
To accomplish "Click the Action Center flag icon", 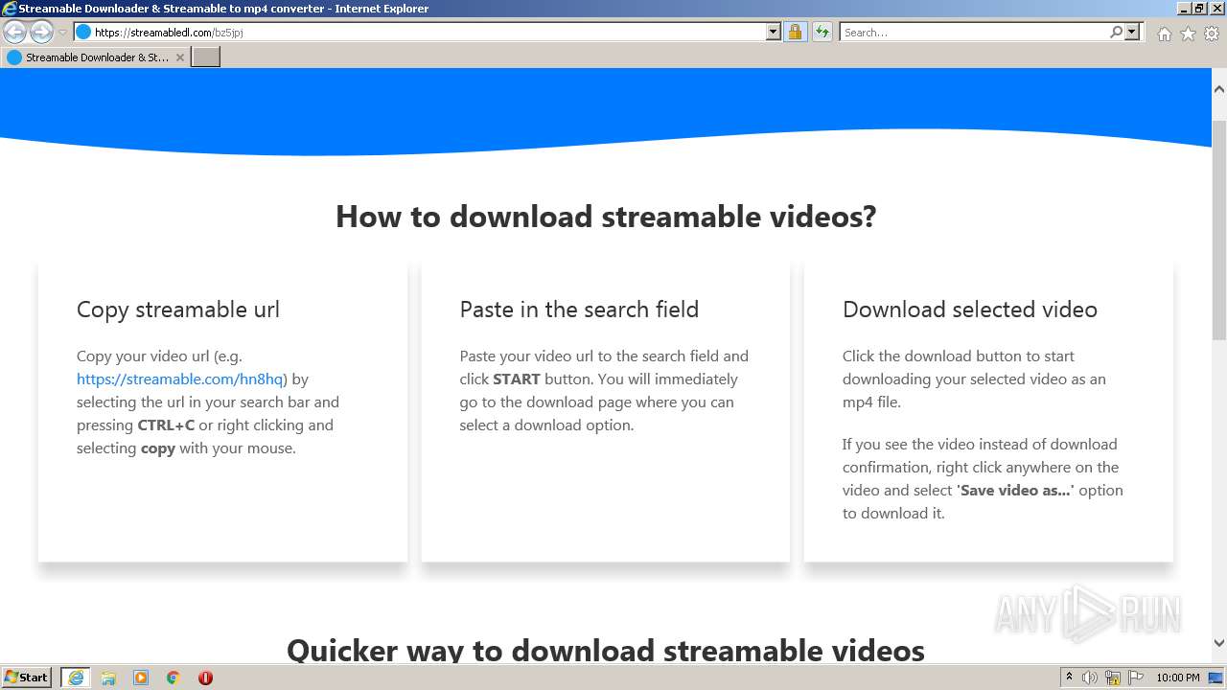I will click(1136, 678).
